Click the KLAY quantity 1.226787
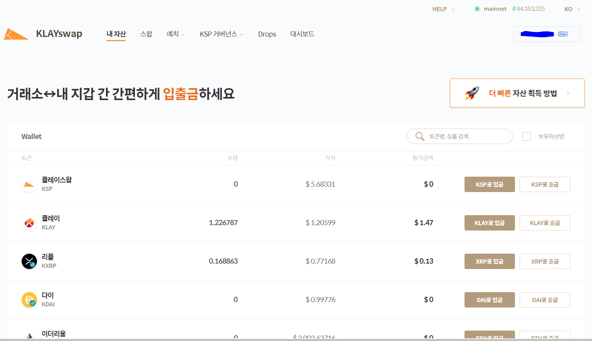This screenshot has height=341, width=592. pyautogui.click(x=223, y=223)
